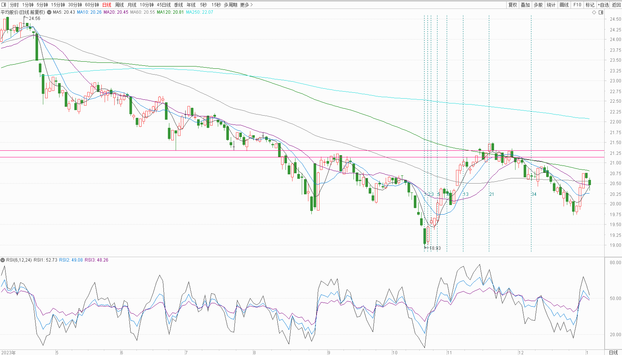Switch to the 分时 chart tab

click(x=14, y=5)
